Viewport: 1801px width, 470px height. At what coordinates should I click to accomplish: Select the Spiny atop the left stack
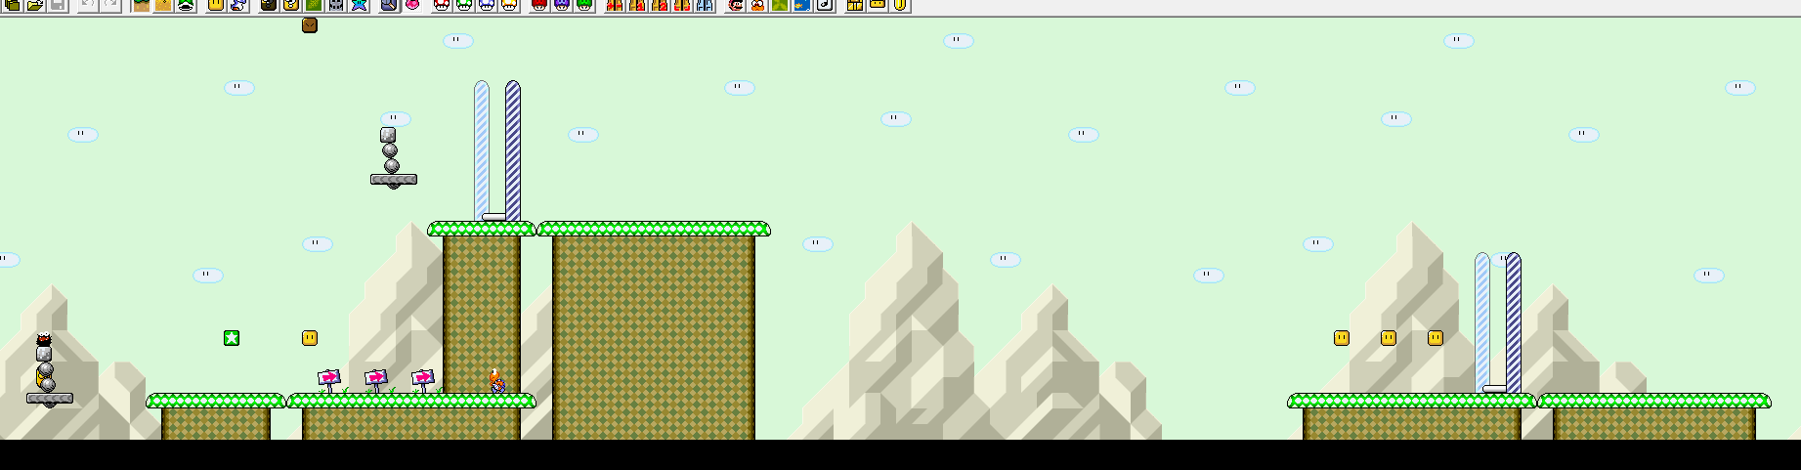[x=44, y=339]
